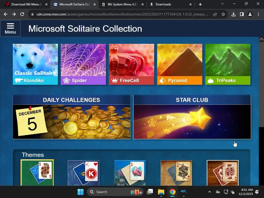Open Chrome downloads icon

(x=234, y=14)
